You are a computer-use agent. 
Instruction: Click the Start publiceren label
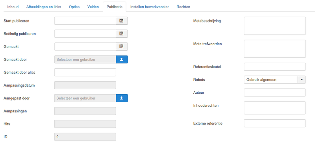click(x=17, y=21)
